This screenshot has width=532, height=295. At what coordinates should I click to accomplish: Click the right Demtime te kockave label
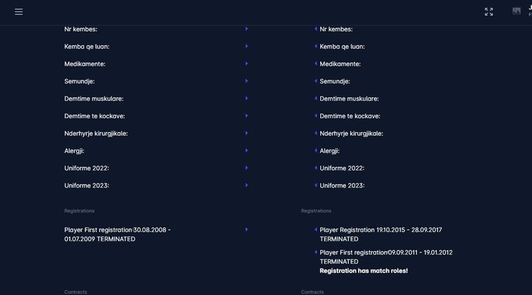[x=350, y=116]
